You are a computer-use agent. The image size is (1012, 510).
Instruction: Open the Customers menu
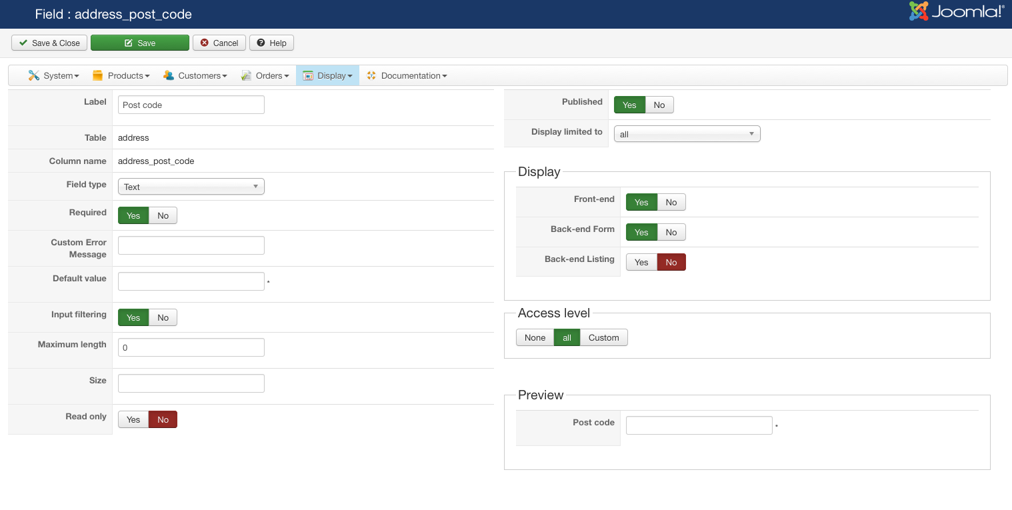click(202, 75)
